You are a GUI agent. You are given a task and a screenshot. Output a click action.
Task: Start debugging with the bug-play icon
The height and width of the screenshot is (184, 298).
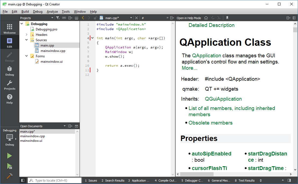tap(9, 166)
